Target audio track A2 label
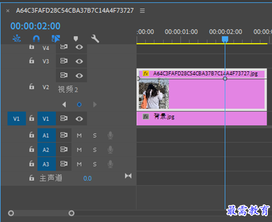The height and width of the screenshot is (222, 272). (47, 149)
